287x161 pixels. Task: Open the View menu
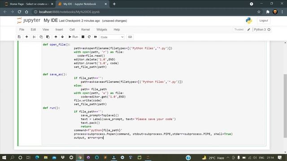(x=46, y=30)
